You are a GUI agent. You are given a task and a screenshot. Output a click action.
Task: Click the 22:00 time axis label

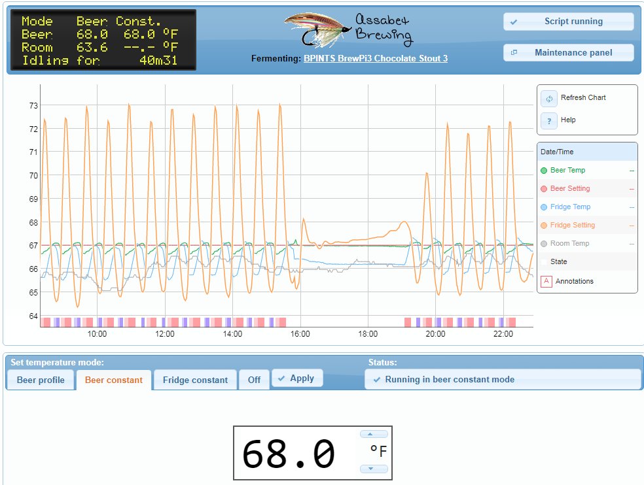click(x=503, y=334)
